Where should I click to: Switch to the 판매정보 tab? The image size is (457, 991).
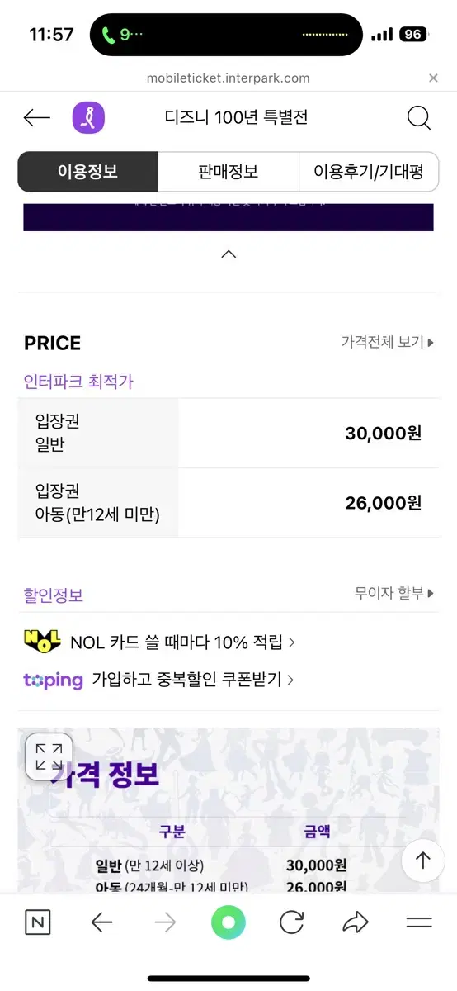(228, 172)
